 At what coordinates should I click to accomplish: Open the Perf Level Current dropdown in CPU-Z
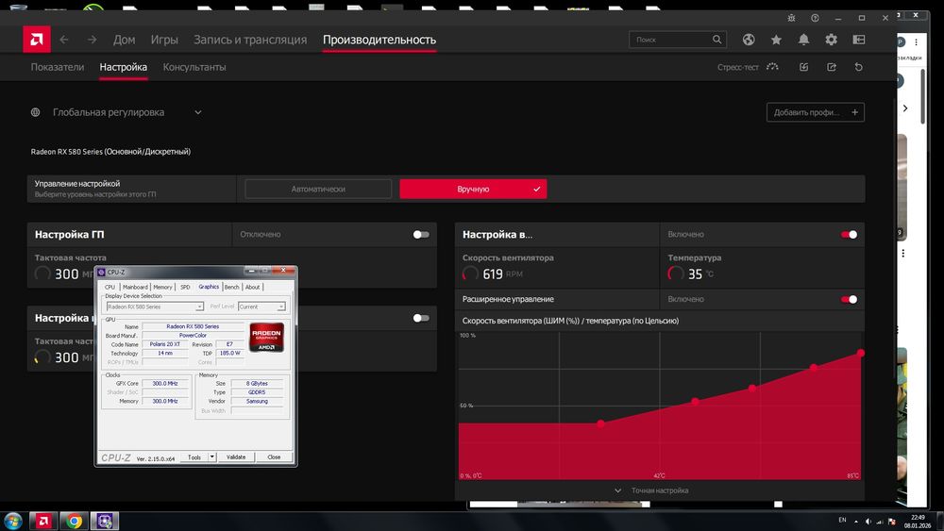pyautogui.click(x=280, y=307)
